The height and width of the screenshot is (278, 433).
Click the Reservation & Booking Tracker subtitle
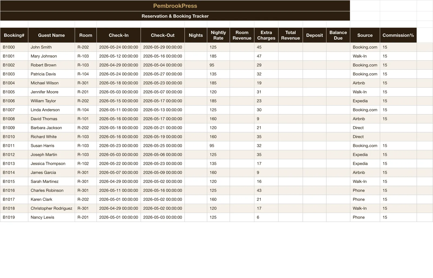175,16
